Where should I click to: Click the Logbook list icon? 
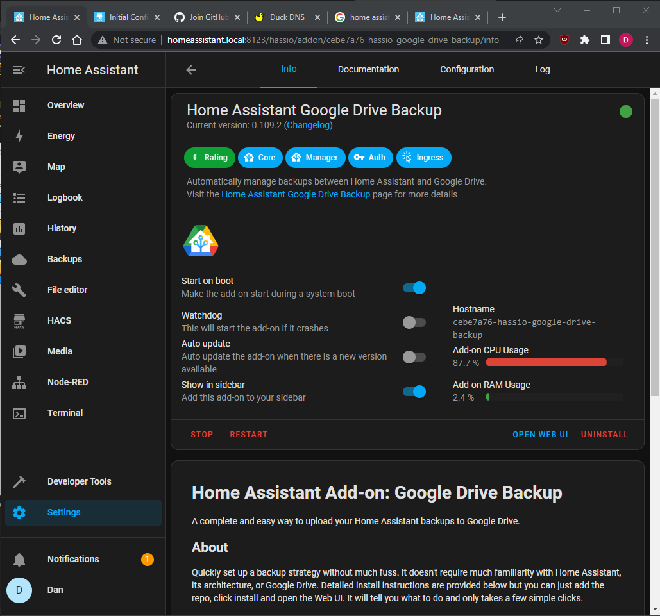coord(19,198)
